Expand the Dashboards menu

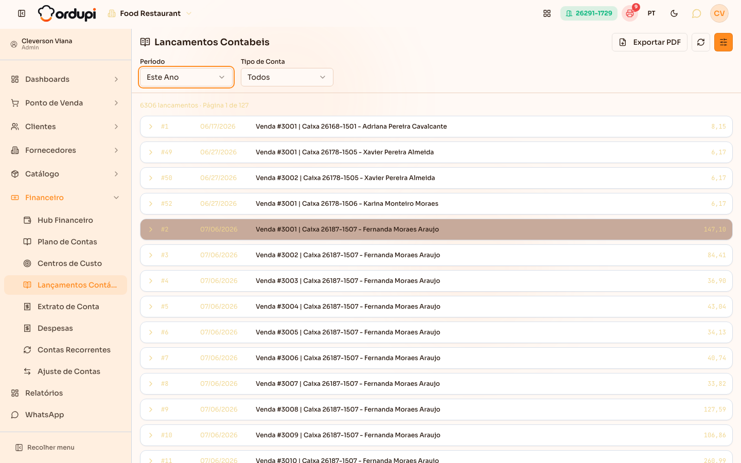66,79
